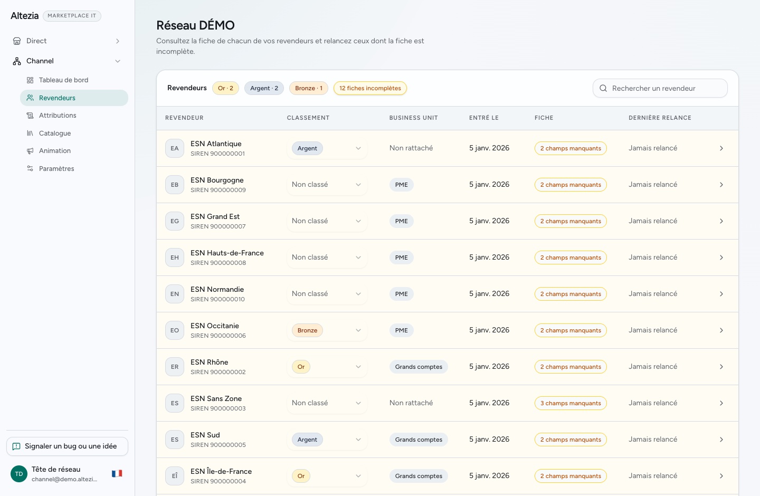Click the bug report speech-bubble icon

point(16,446)
